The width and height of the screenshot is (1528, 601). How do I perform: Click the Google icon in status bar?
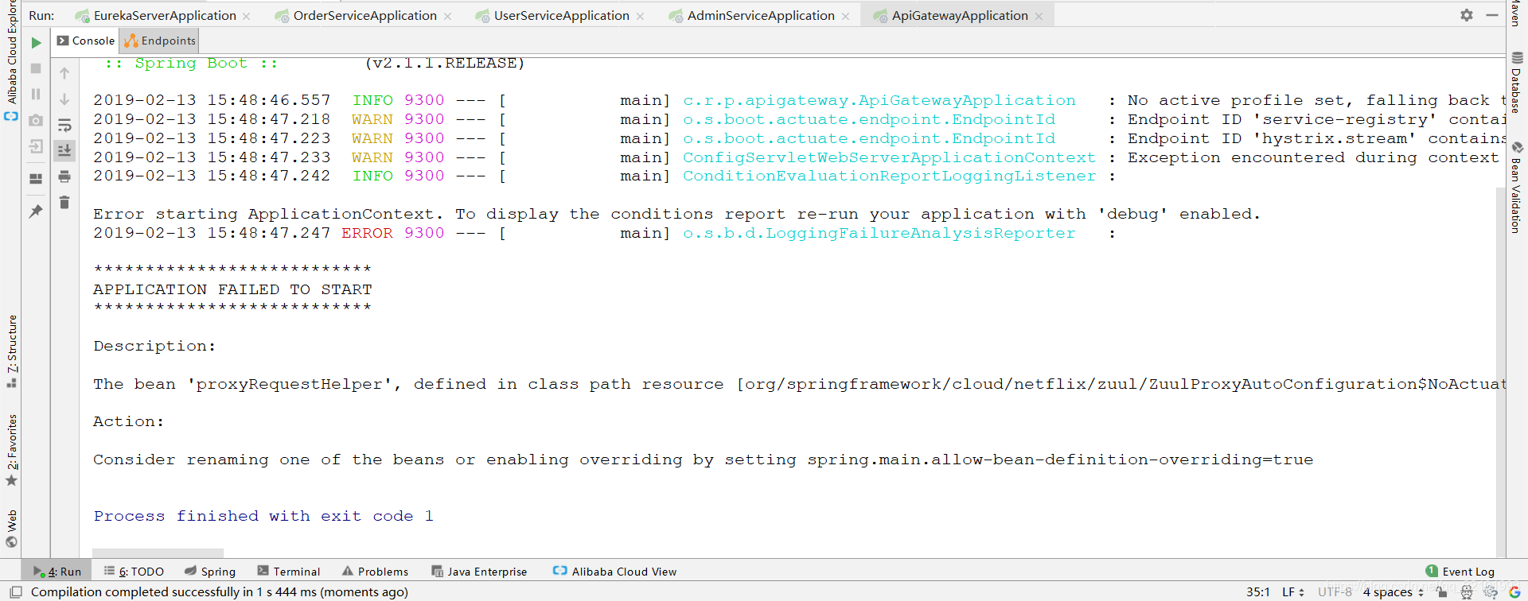1514,591
